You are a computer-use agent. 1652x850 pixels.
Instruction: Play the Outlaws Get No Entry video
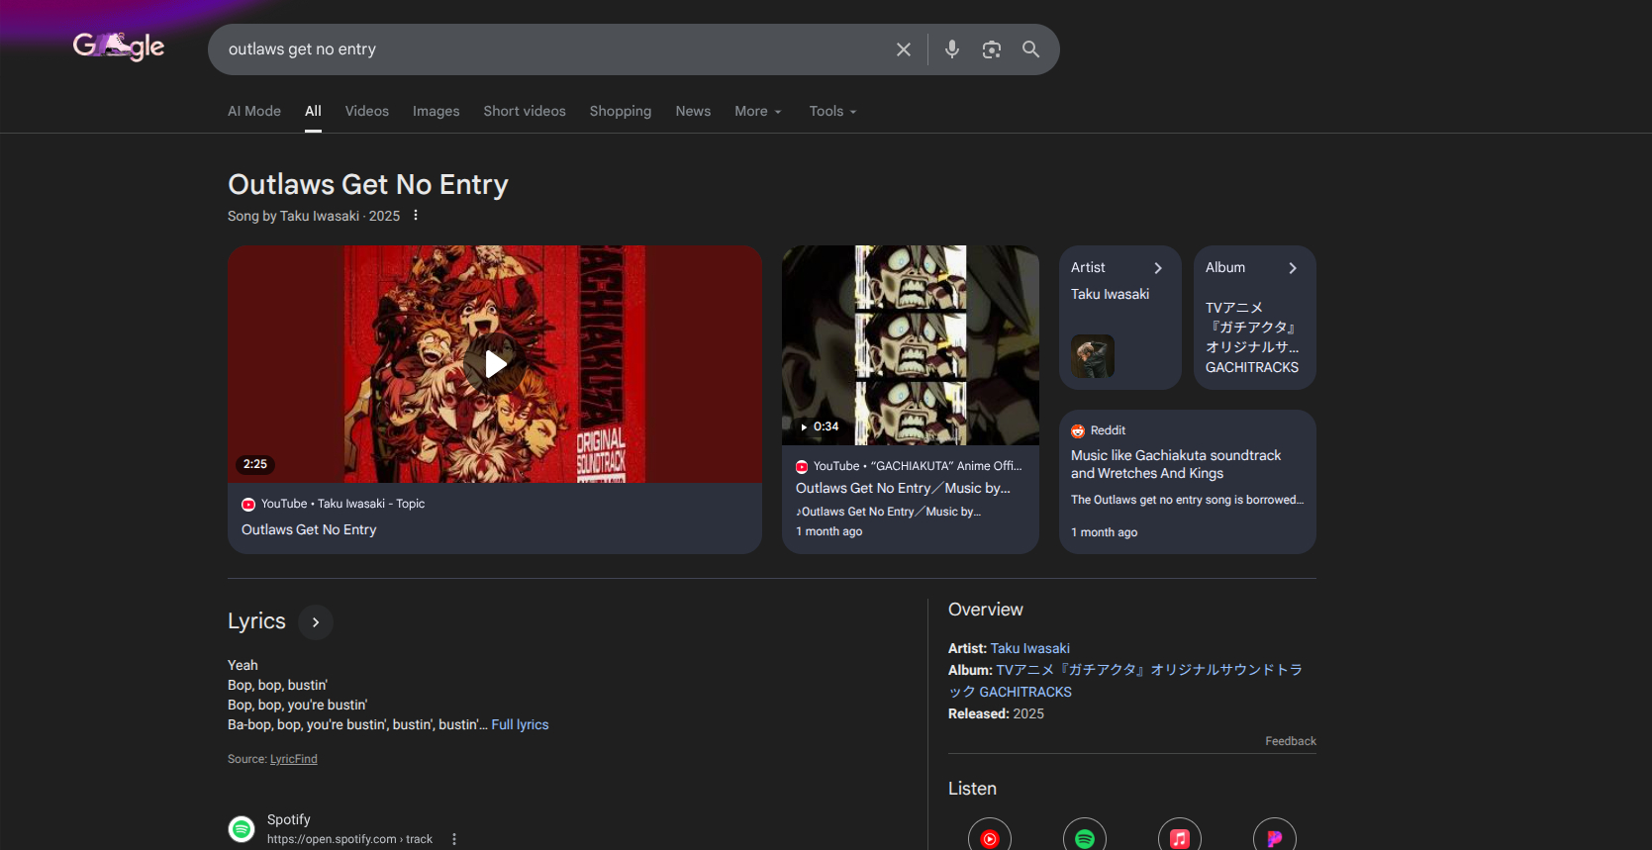point(495,364)
